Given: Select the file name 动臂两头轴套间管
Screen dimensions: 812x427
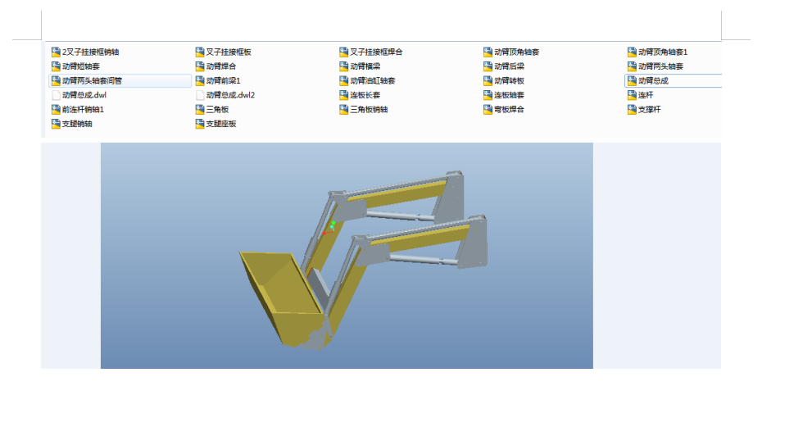Looking at the screenshot, I should (92, 81).
